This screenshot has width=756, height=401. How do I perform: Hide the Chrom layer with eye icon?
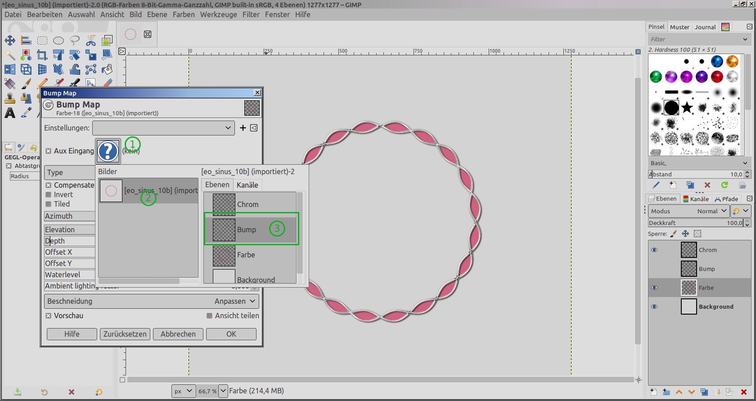654,250
